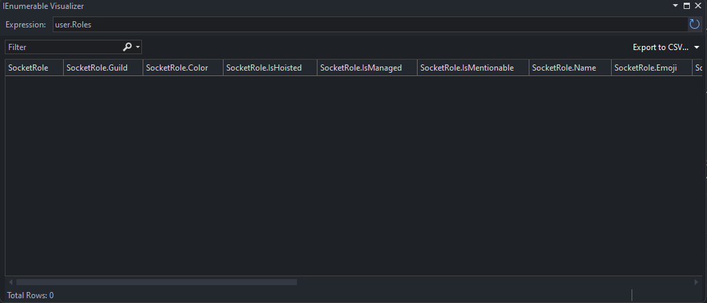Sort by SocketRole.Guild column header

104,68
